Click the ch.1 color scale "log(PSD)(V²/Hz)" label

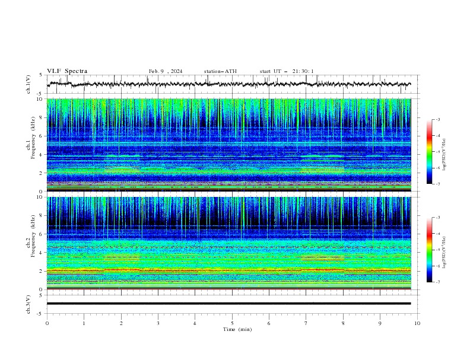[x=444, y=155]
